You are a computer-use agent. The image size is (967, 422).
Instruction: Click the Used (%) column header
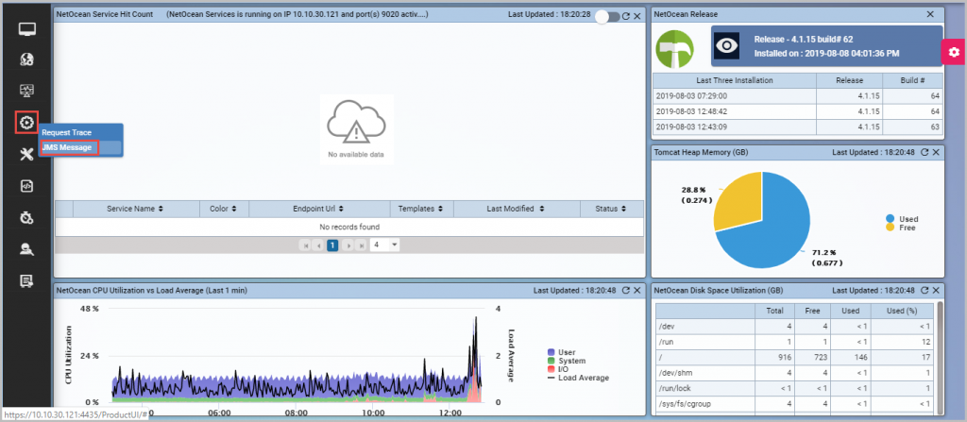point(901,311)
